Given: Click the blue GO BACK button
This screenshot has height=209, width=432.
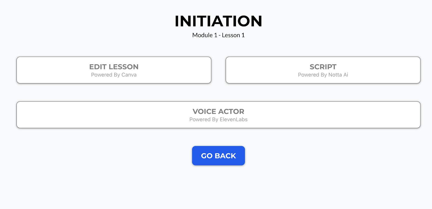Looking at the screenshot, I should point(218,155).
